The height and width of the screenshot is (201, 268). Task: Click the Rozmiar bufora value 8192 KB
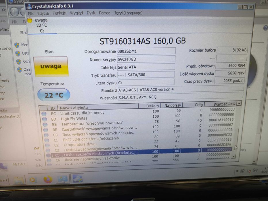pyautogui.click(x=232, y=50)
